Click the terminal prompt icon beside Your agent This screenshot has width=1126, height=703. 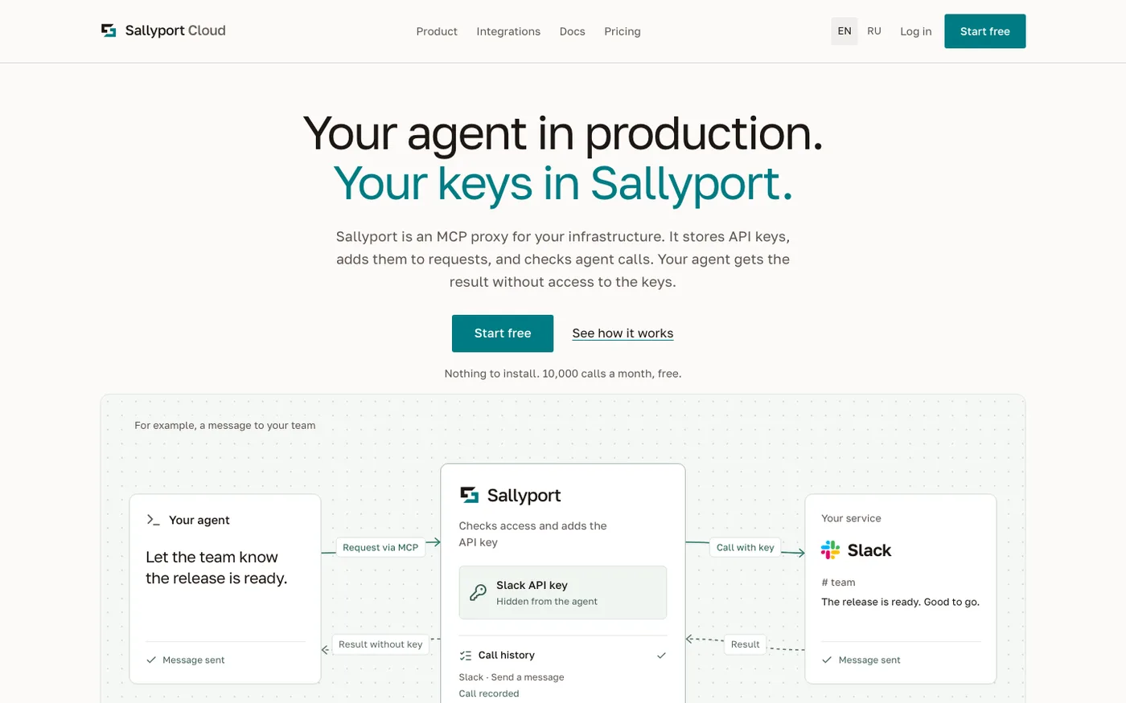(153, 520)
